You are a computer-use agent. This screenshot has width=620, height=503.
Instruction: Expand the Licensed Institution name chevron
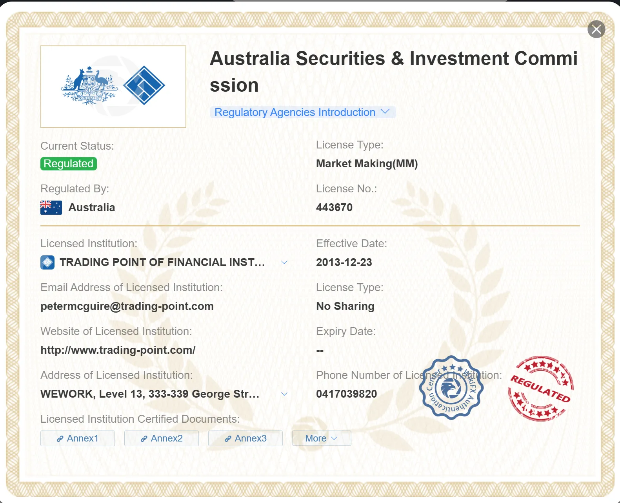click(x=284, y=262)
